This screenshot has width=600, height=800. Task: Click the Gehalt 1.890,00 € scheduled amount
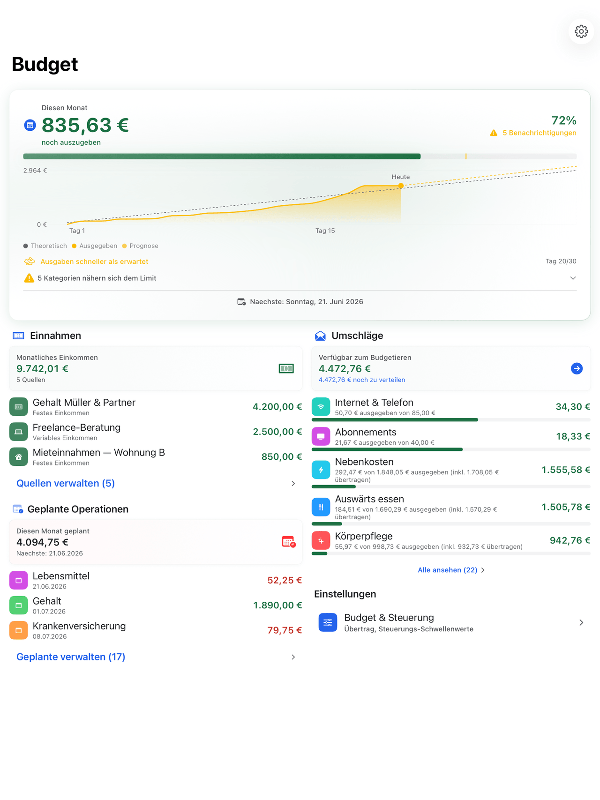[x=277, y=605]
